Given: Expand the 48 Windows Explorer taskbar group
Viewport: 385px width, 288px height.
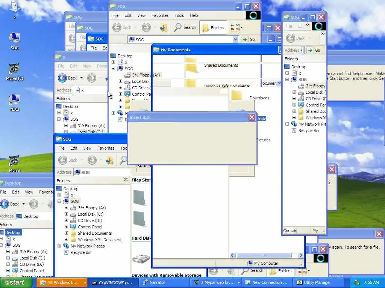Looking at the screenshot, I should pos(85,282).
